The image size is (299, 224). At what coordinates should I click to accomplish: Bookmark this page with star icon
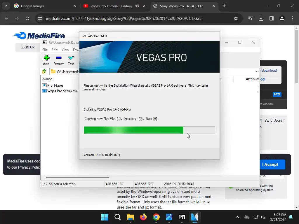click(236, 18)
